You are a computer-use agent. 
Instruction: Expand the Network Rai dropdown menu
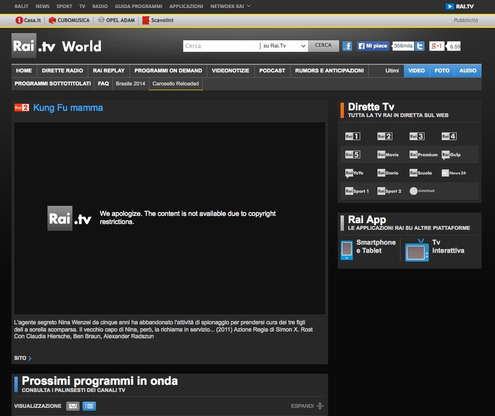tap(230, 6)
